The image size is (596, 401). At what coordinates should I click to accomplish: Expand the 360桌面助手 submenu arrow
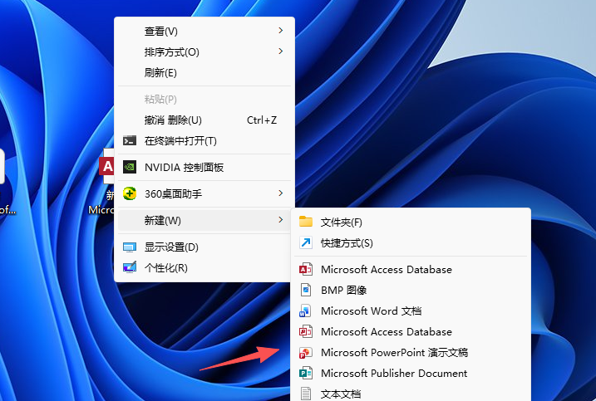(280, 193)
